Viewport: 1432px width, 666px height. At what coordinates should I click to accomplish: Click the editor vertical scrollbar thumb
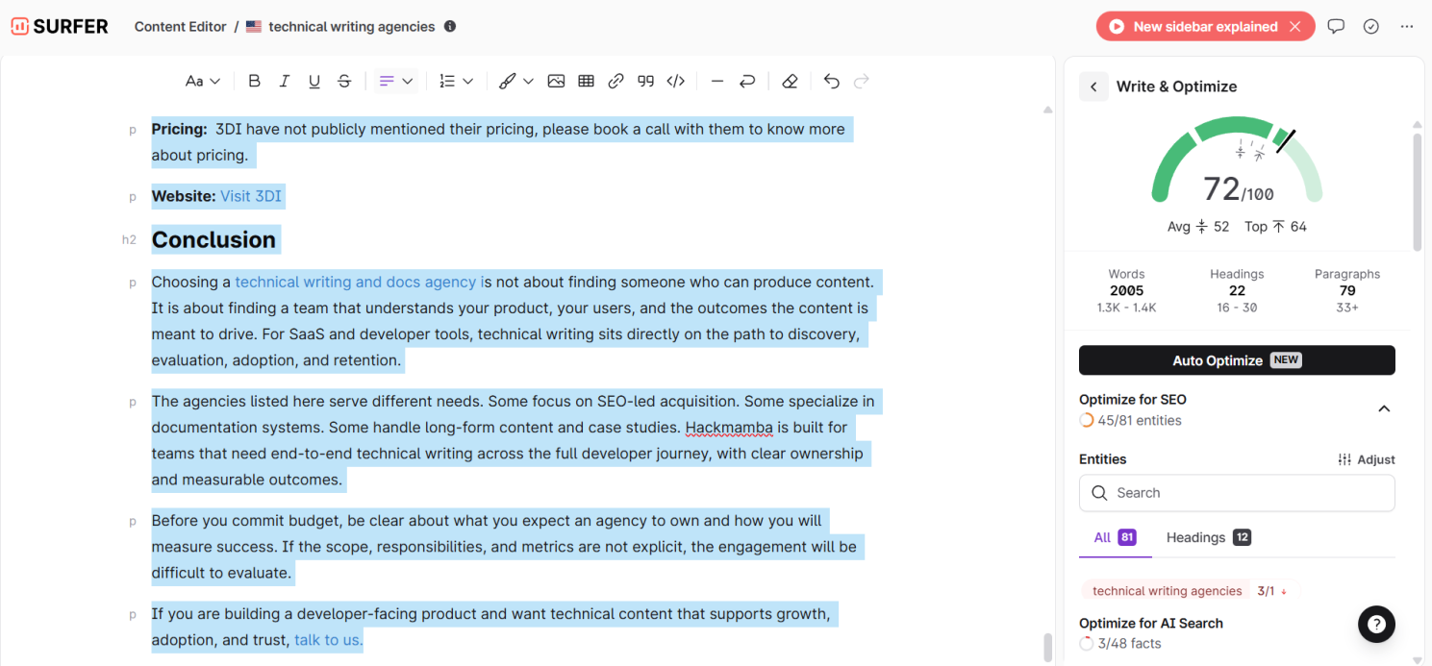pyautogui.click(x=1048, y=648)
